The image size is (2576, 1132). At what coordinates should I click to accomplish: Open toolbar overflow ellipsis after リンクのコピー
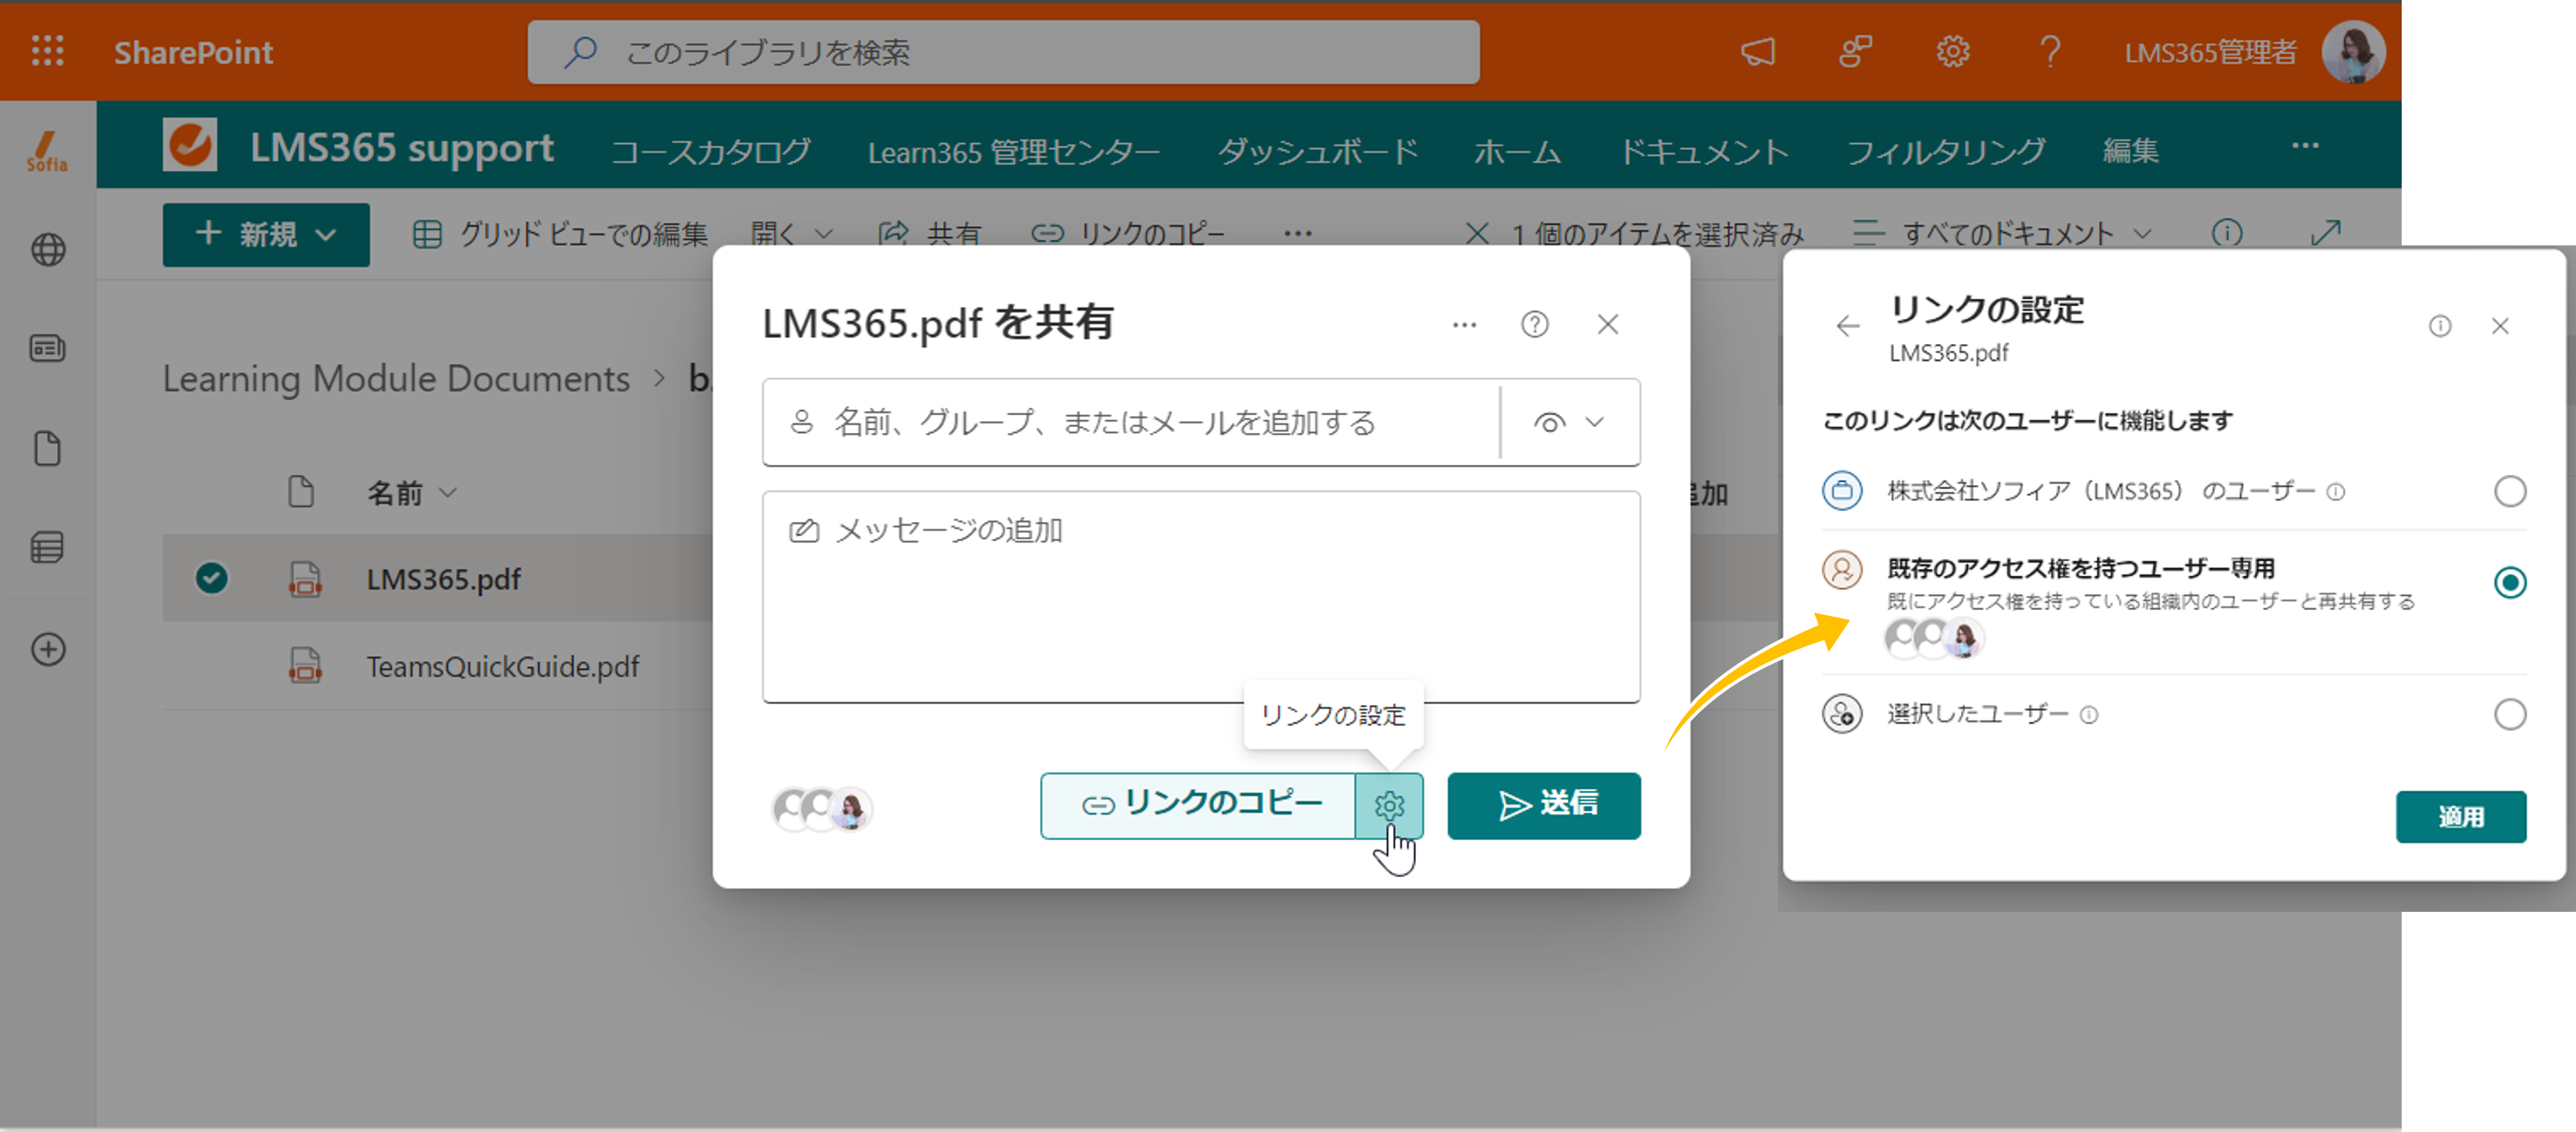(x=1297, y=234)
